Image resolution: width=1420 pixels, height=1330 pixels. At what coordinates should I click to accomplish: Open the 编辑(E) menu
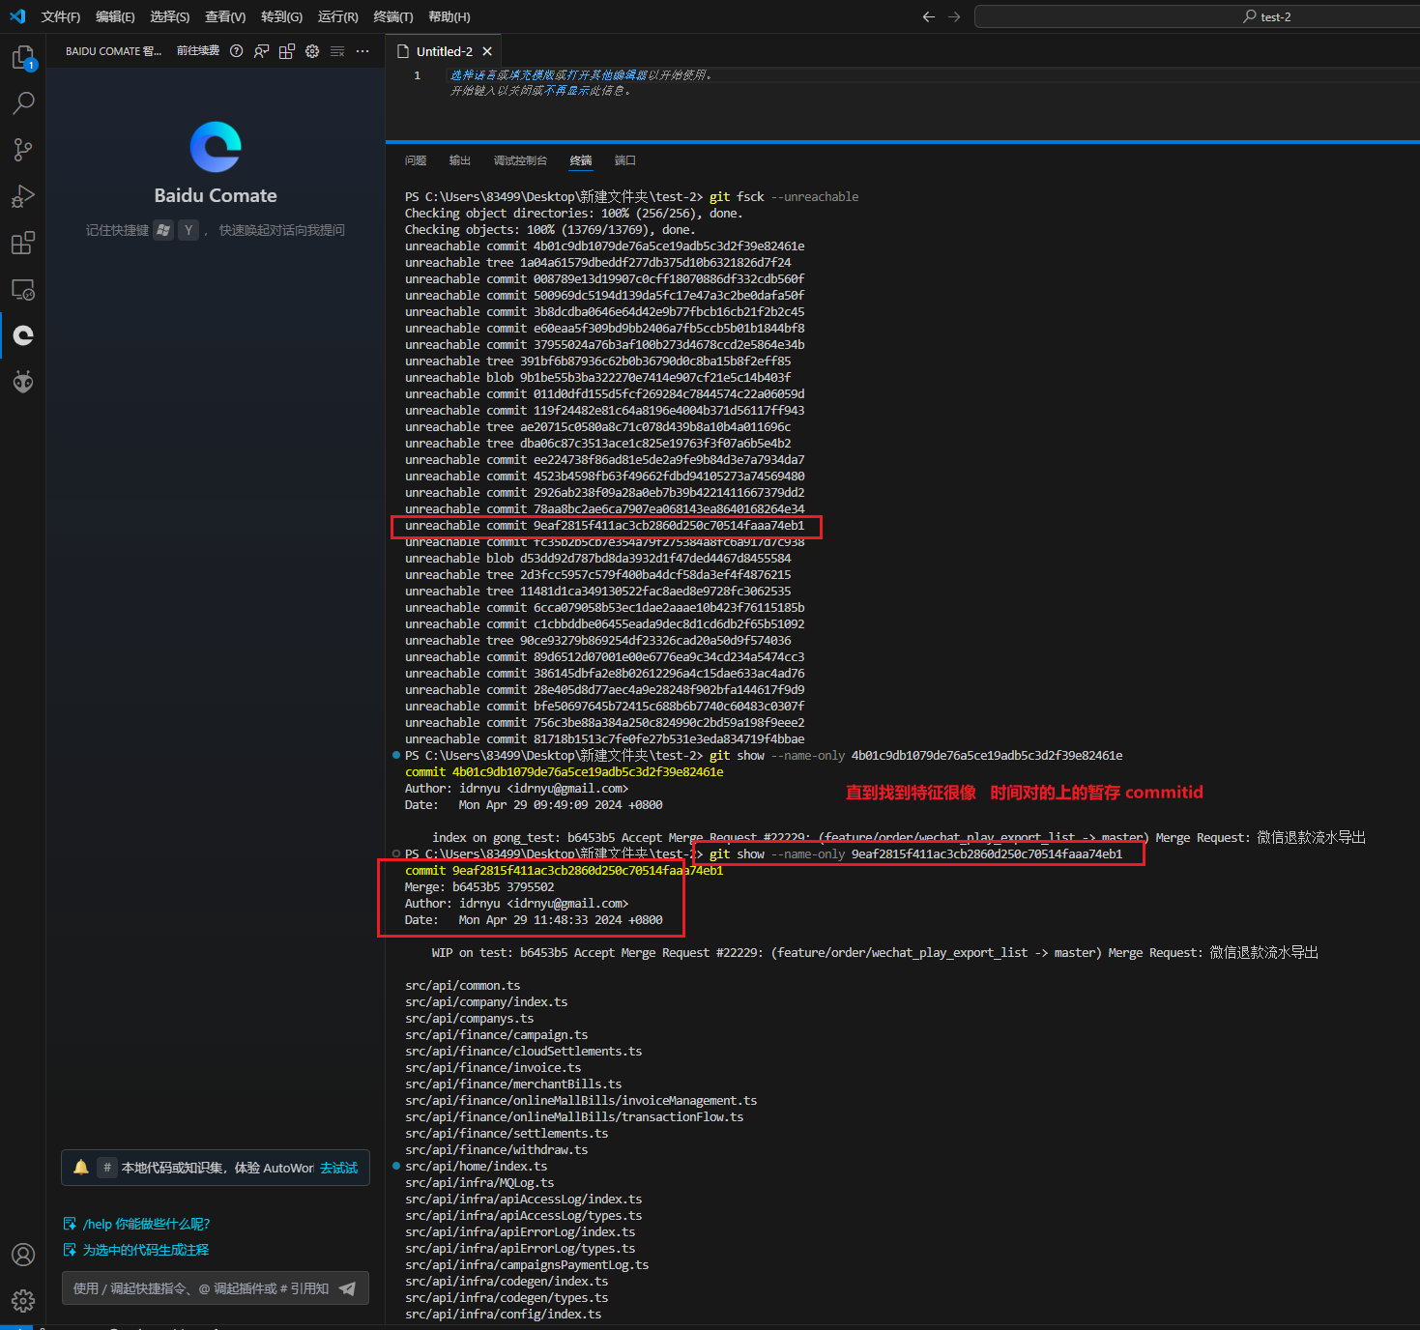[x=115, y=16]
